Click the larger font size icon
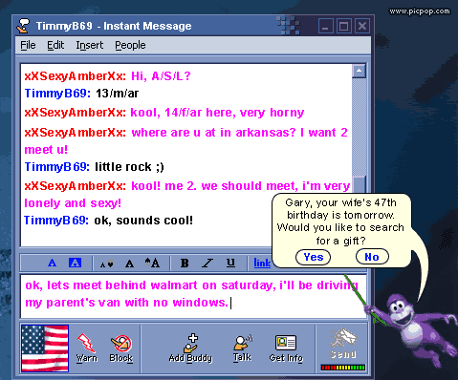Viewport: 458px width, 380px height. coord(152,263)
